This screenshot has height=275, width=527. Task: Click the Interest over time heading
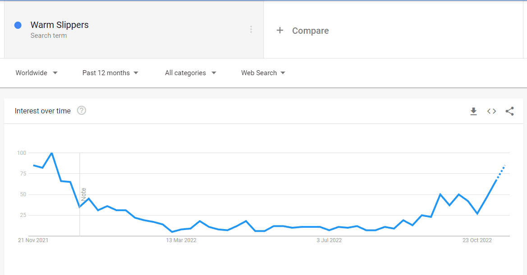[43, 111]
